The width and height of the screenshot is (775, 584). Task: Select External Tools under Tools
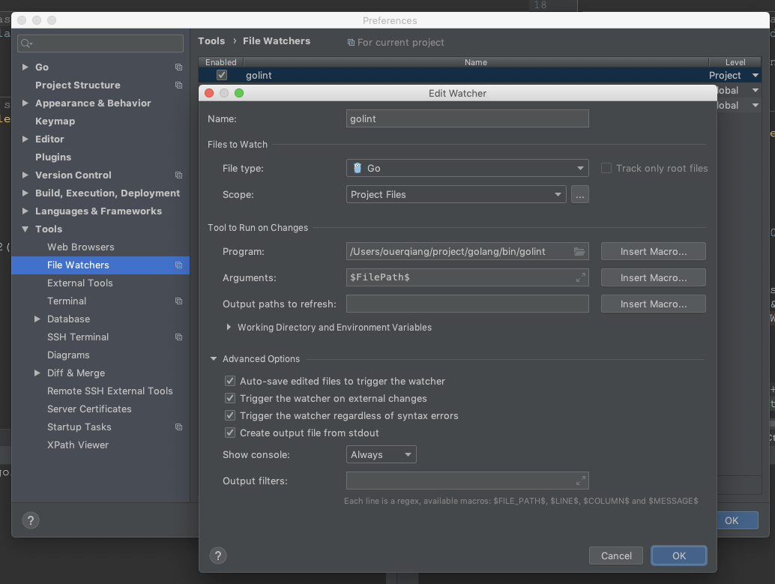point(80,283)
